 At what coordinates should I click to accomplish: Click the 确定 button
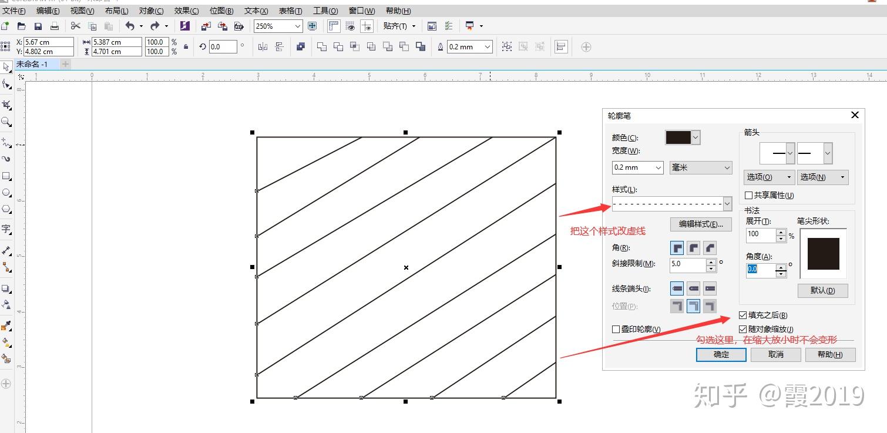pos(721,354)
